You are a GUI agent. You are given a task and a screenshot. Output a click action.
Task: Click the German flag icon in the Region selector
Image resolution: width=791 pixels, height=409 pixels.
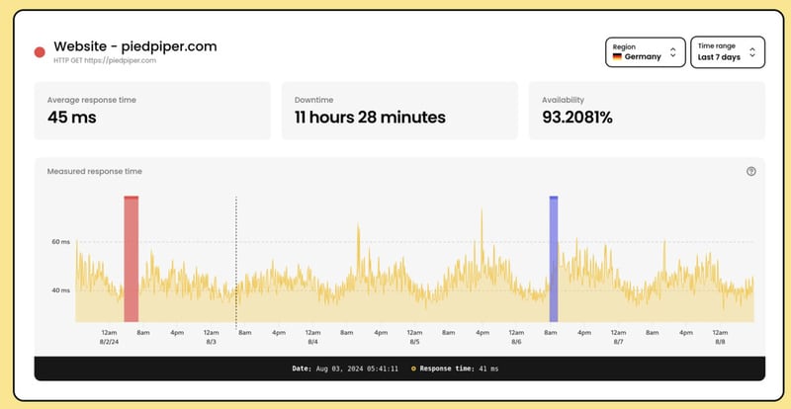click(617, 57)
